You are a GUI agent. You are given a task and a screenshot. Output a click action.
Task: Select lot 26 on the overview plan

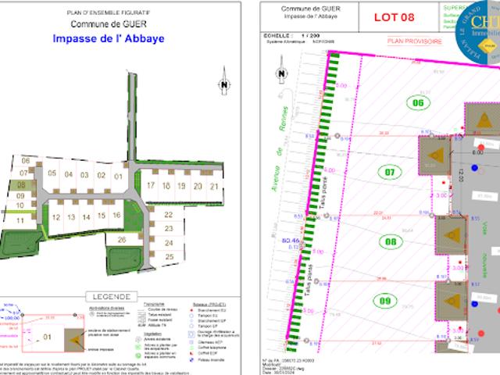(122, 240)
